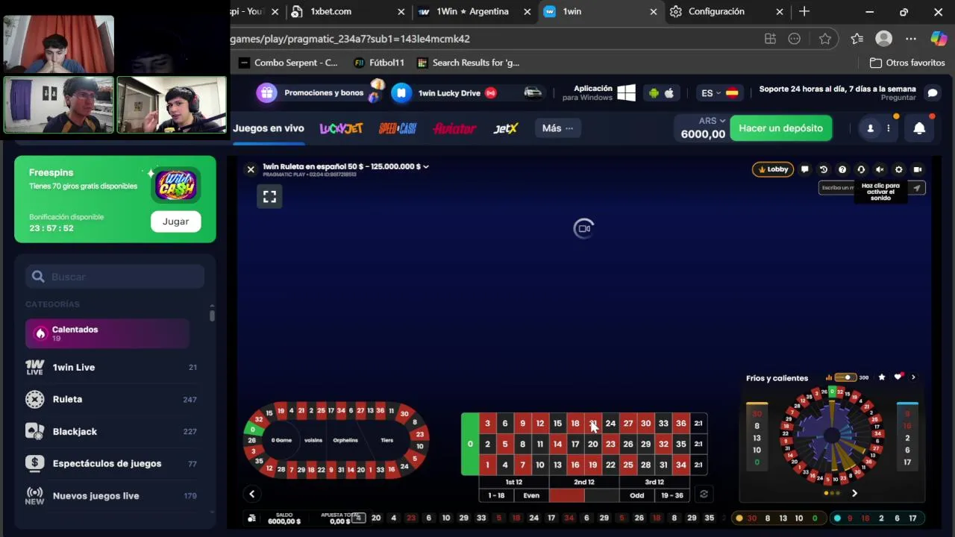Open game settings gear icon
The width and height of the screenshot is (955, 537).
click(898, 169)
